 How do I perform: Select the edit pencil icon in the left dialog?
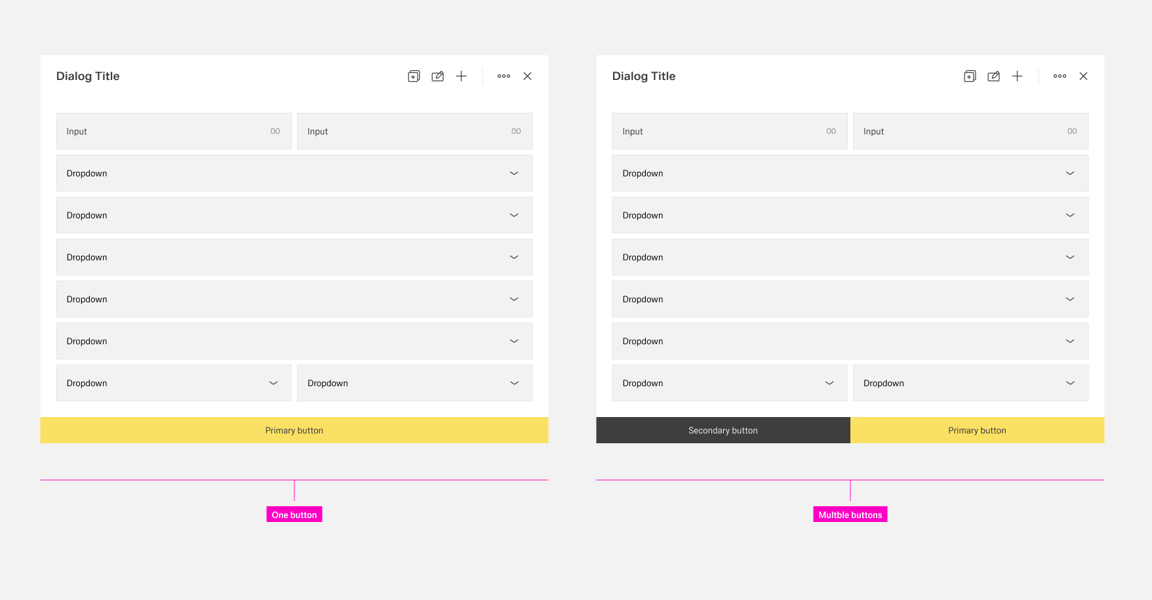tap(437, 76)
